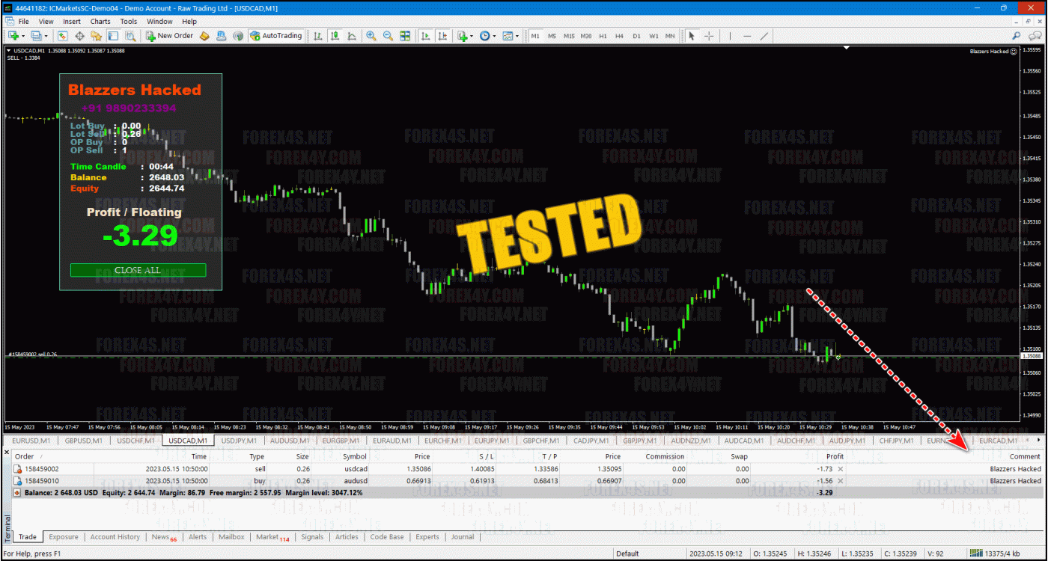
Task: Close sell order 158459002 with X
Action: pos(839,469)
